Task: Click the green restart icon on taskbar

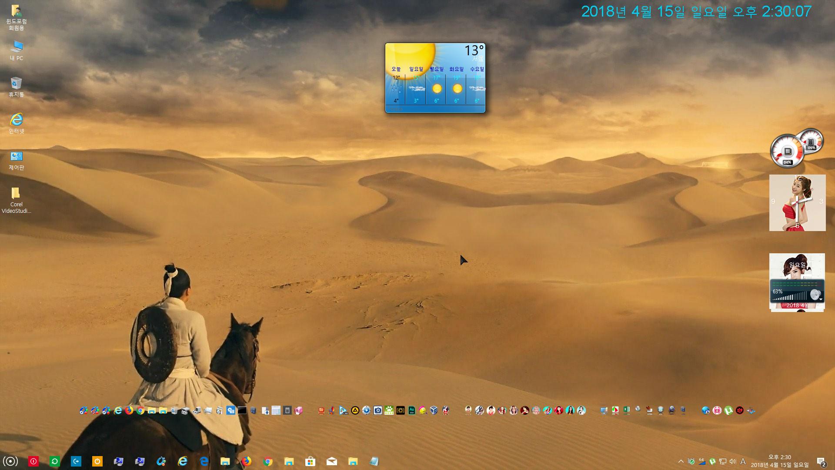Action: 55,461
